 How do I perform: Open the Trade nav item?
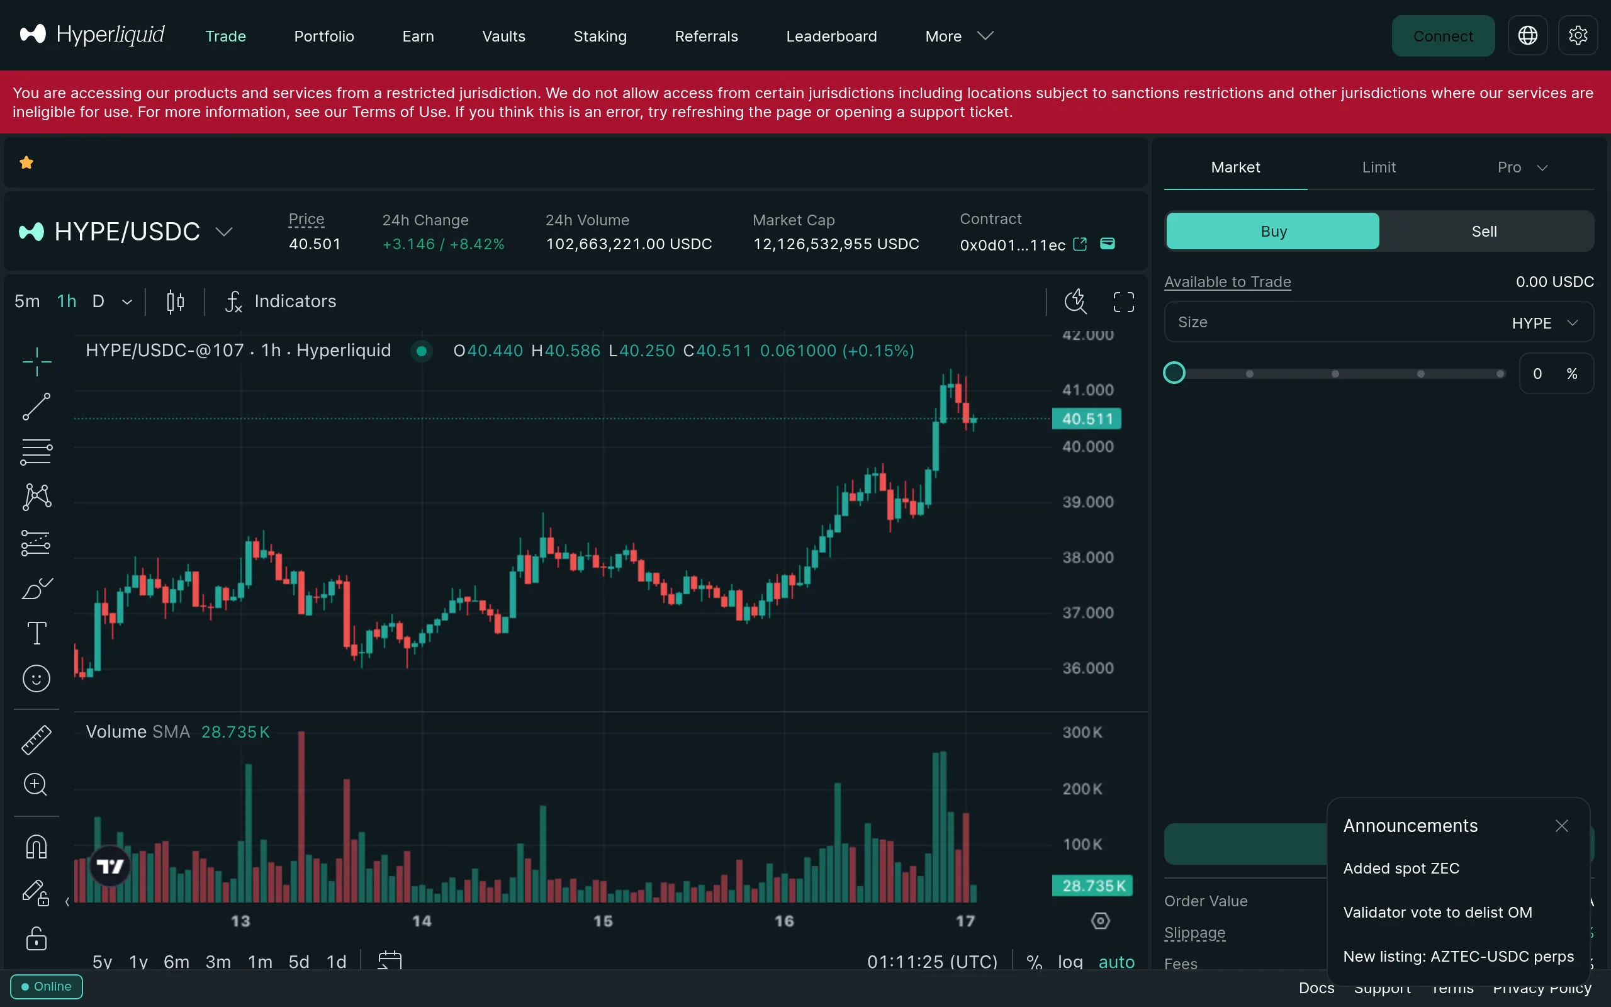click(226, 36)
